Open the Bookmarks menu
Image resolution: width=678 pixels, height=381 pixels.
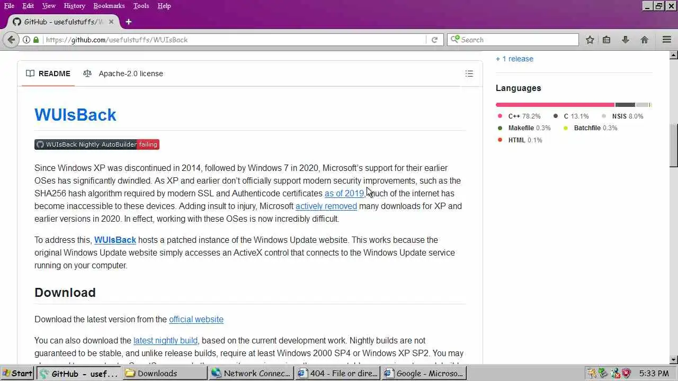[x=109, y=6]
